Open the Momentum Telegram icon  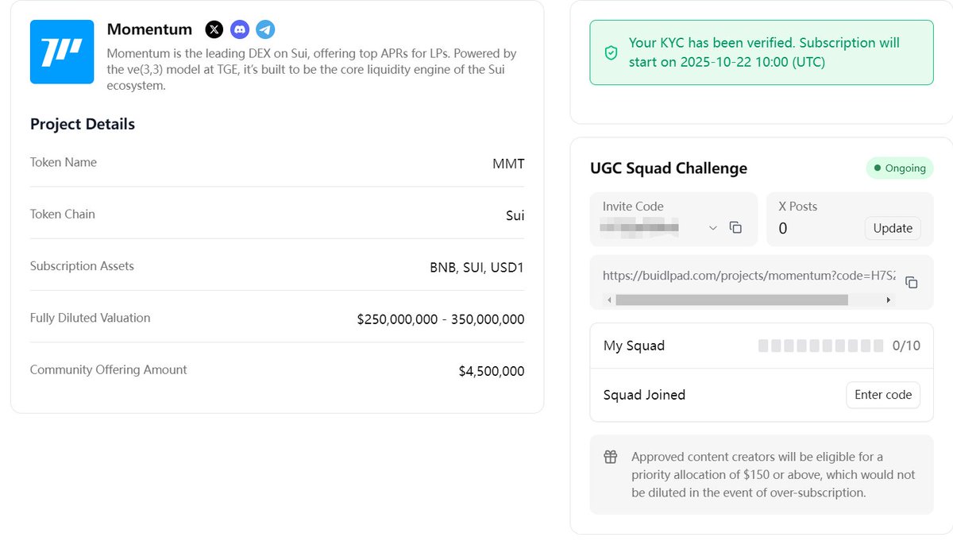265,30
